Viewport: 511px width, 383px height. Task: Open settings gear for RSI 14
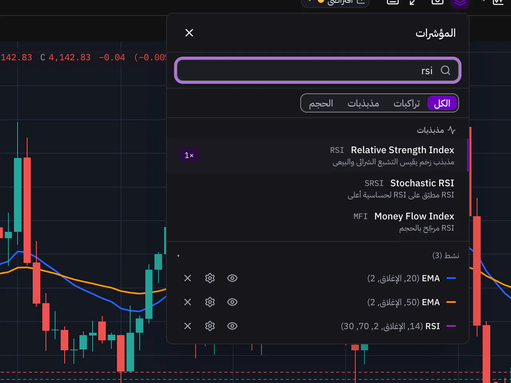(x=210, y=326)
